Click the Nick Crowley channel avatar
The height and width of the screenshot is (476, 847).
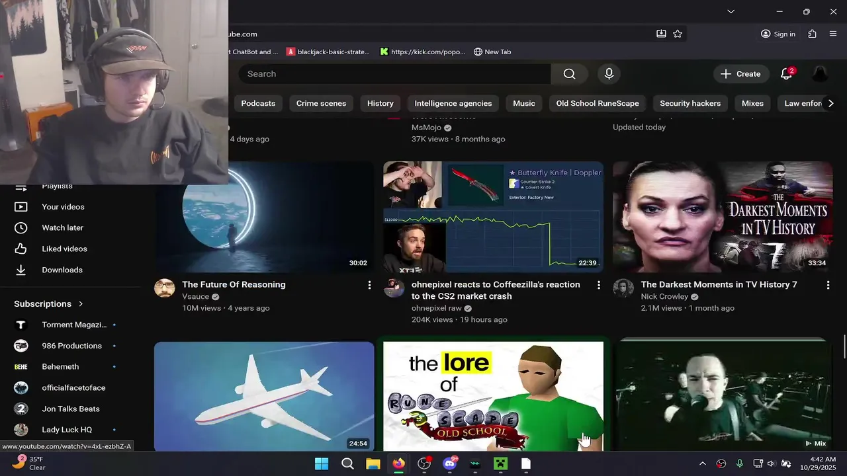[x=623, y=288]
